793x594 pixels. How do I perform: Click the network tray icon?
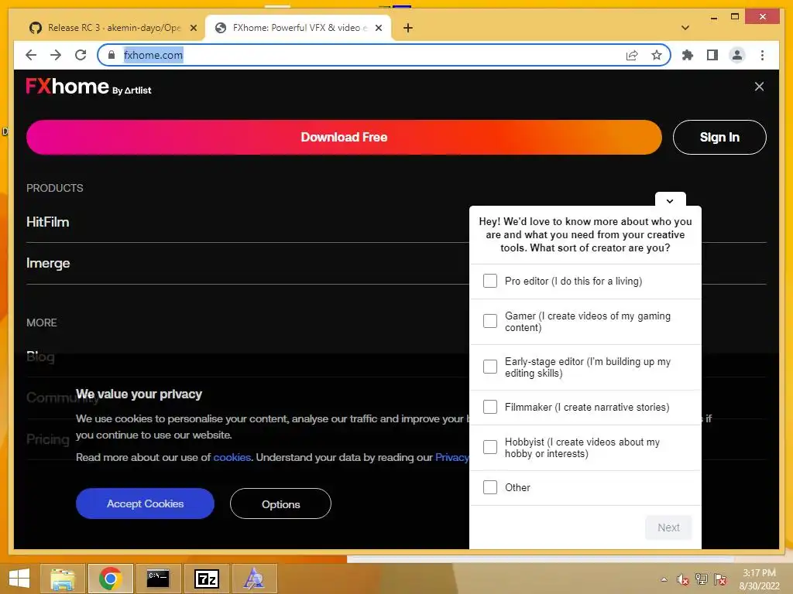(702, 579)
